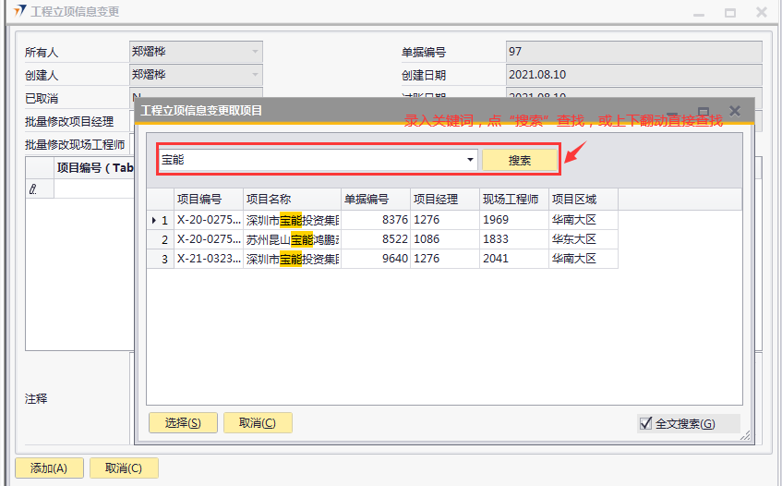Minimize the main 工程立项信息变更 window
782x486 pixels.
[699, 12]
